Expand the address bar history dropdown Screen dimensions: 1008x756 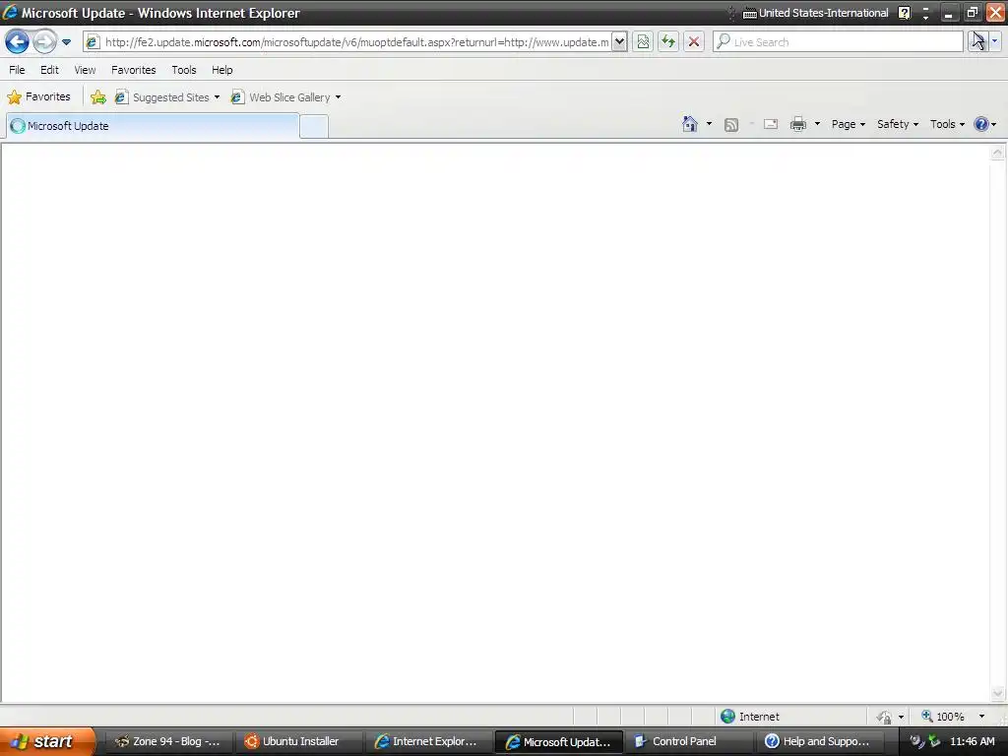click(x=619, y=42)
